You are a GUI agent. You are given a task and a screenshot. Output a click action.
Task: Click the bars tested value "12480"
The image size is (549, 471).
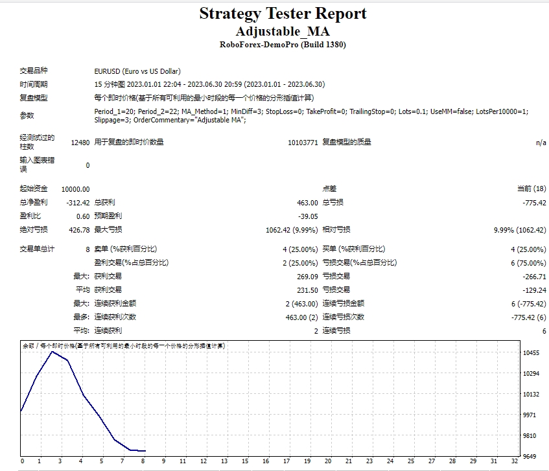(80, 143)
